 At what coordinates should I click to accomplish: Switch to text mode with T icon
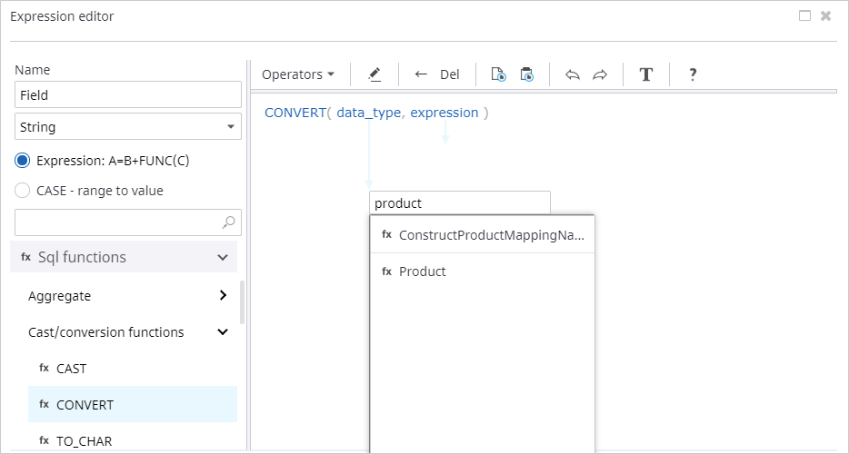coord(646,74)
